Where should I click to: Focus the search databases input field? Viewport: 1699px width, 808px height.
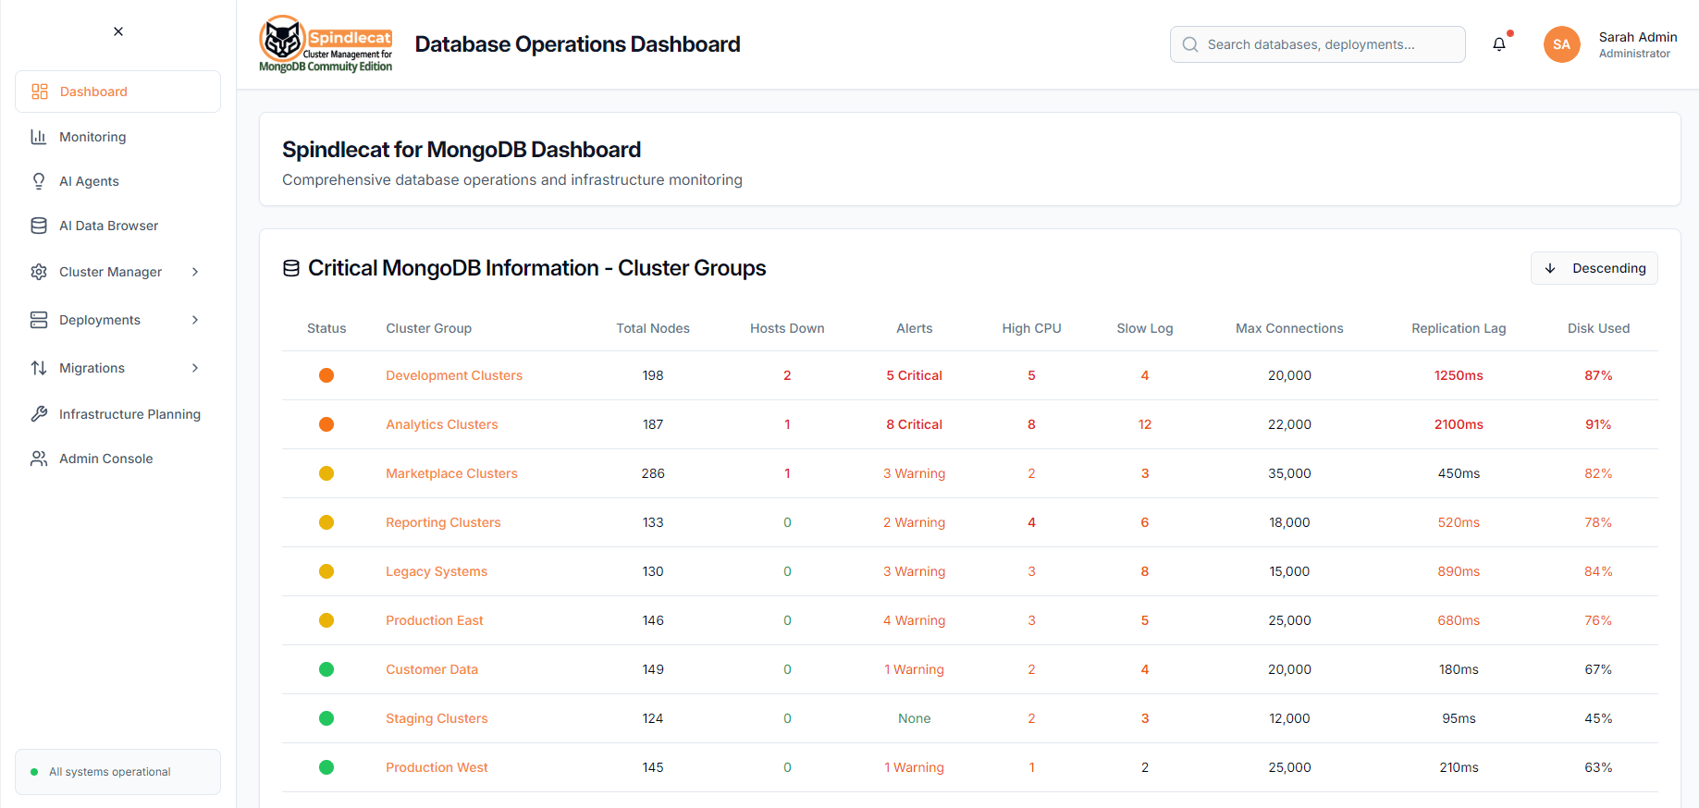pyautogui.click(x=1318, y=44)
